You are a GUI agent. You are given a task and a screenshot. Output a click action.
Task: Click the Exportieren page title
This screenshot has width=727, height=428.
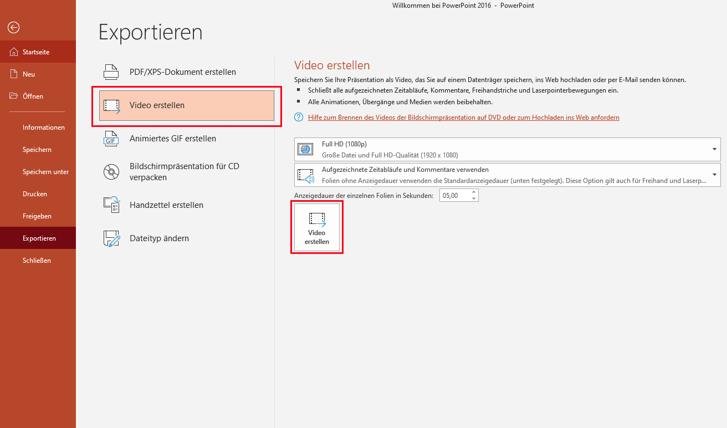[x=150, y=33]
